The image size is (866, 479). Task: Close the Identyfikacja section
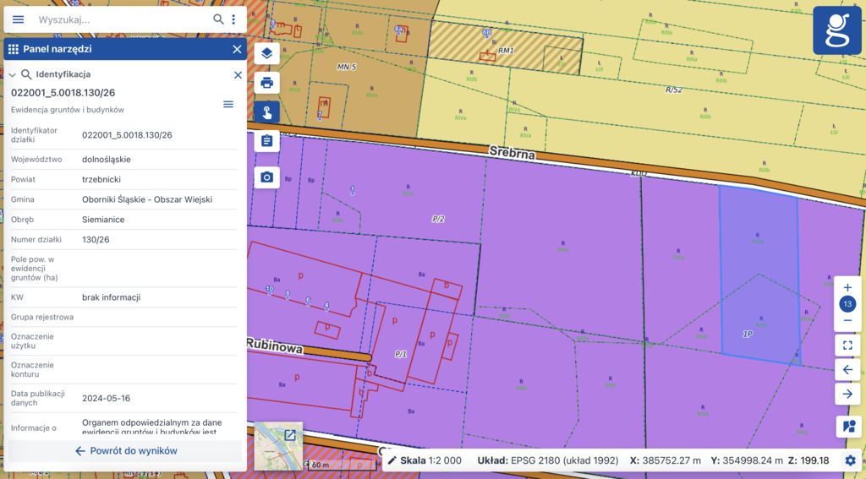238,75
